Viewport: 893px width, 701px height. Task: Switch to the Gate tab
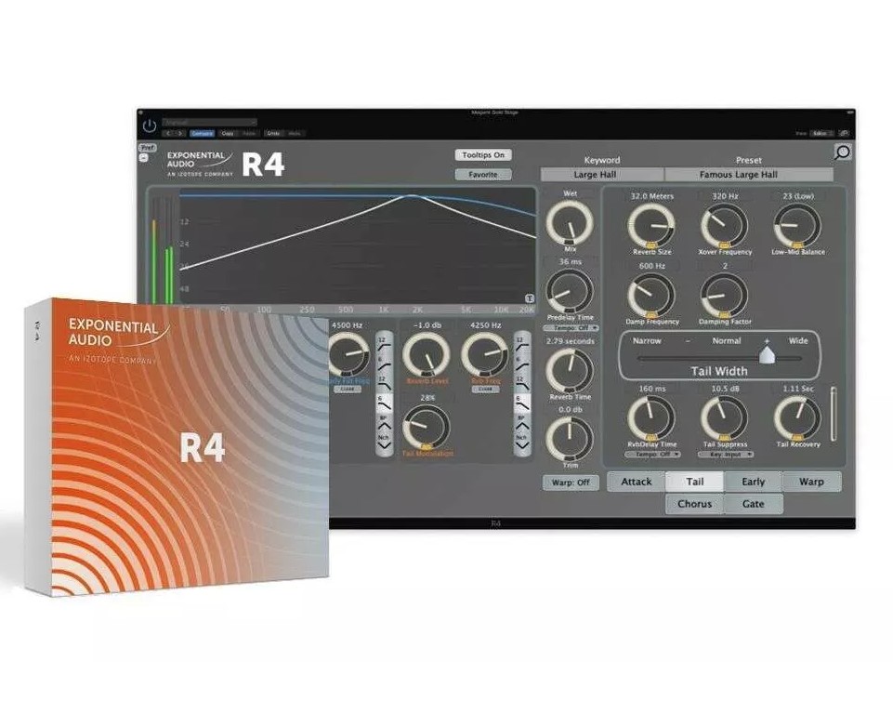pos(753,504)
